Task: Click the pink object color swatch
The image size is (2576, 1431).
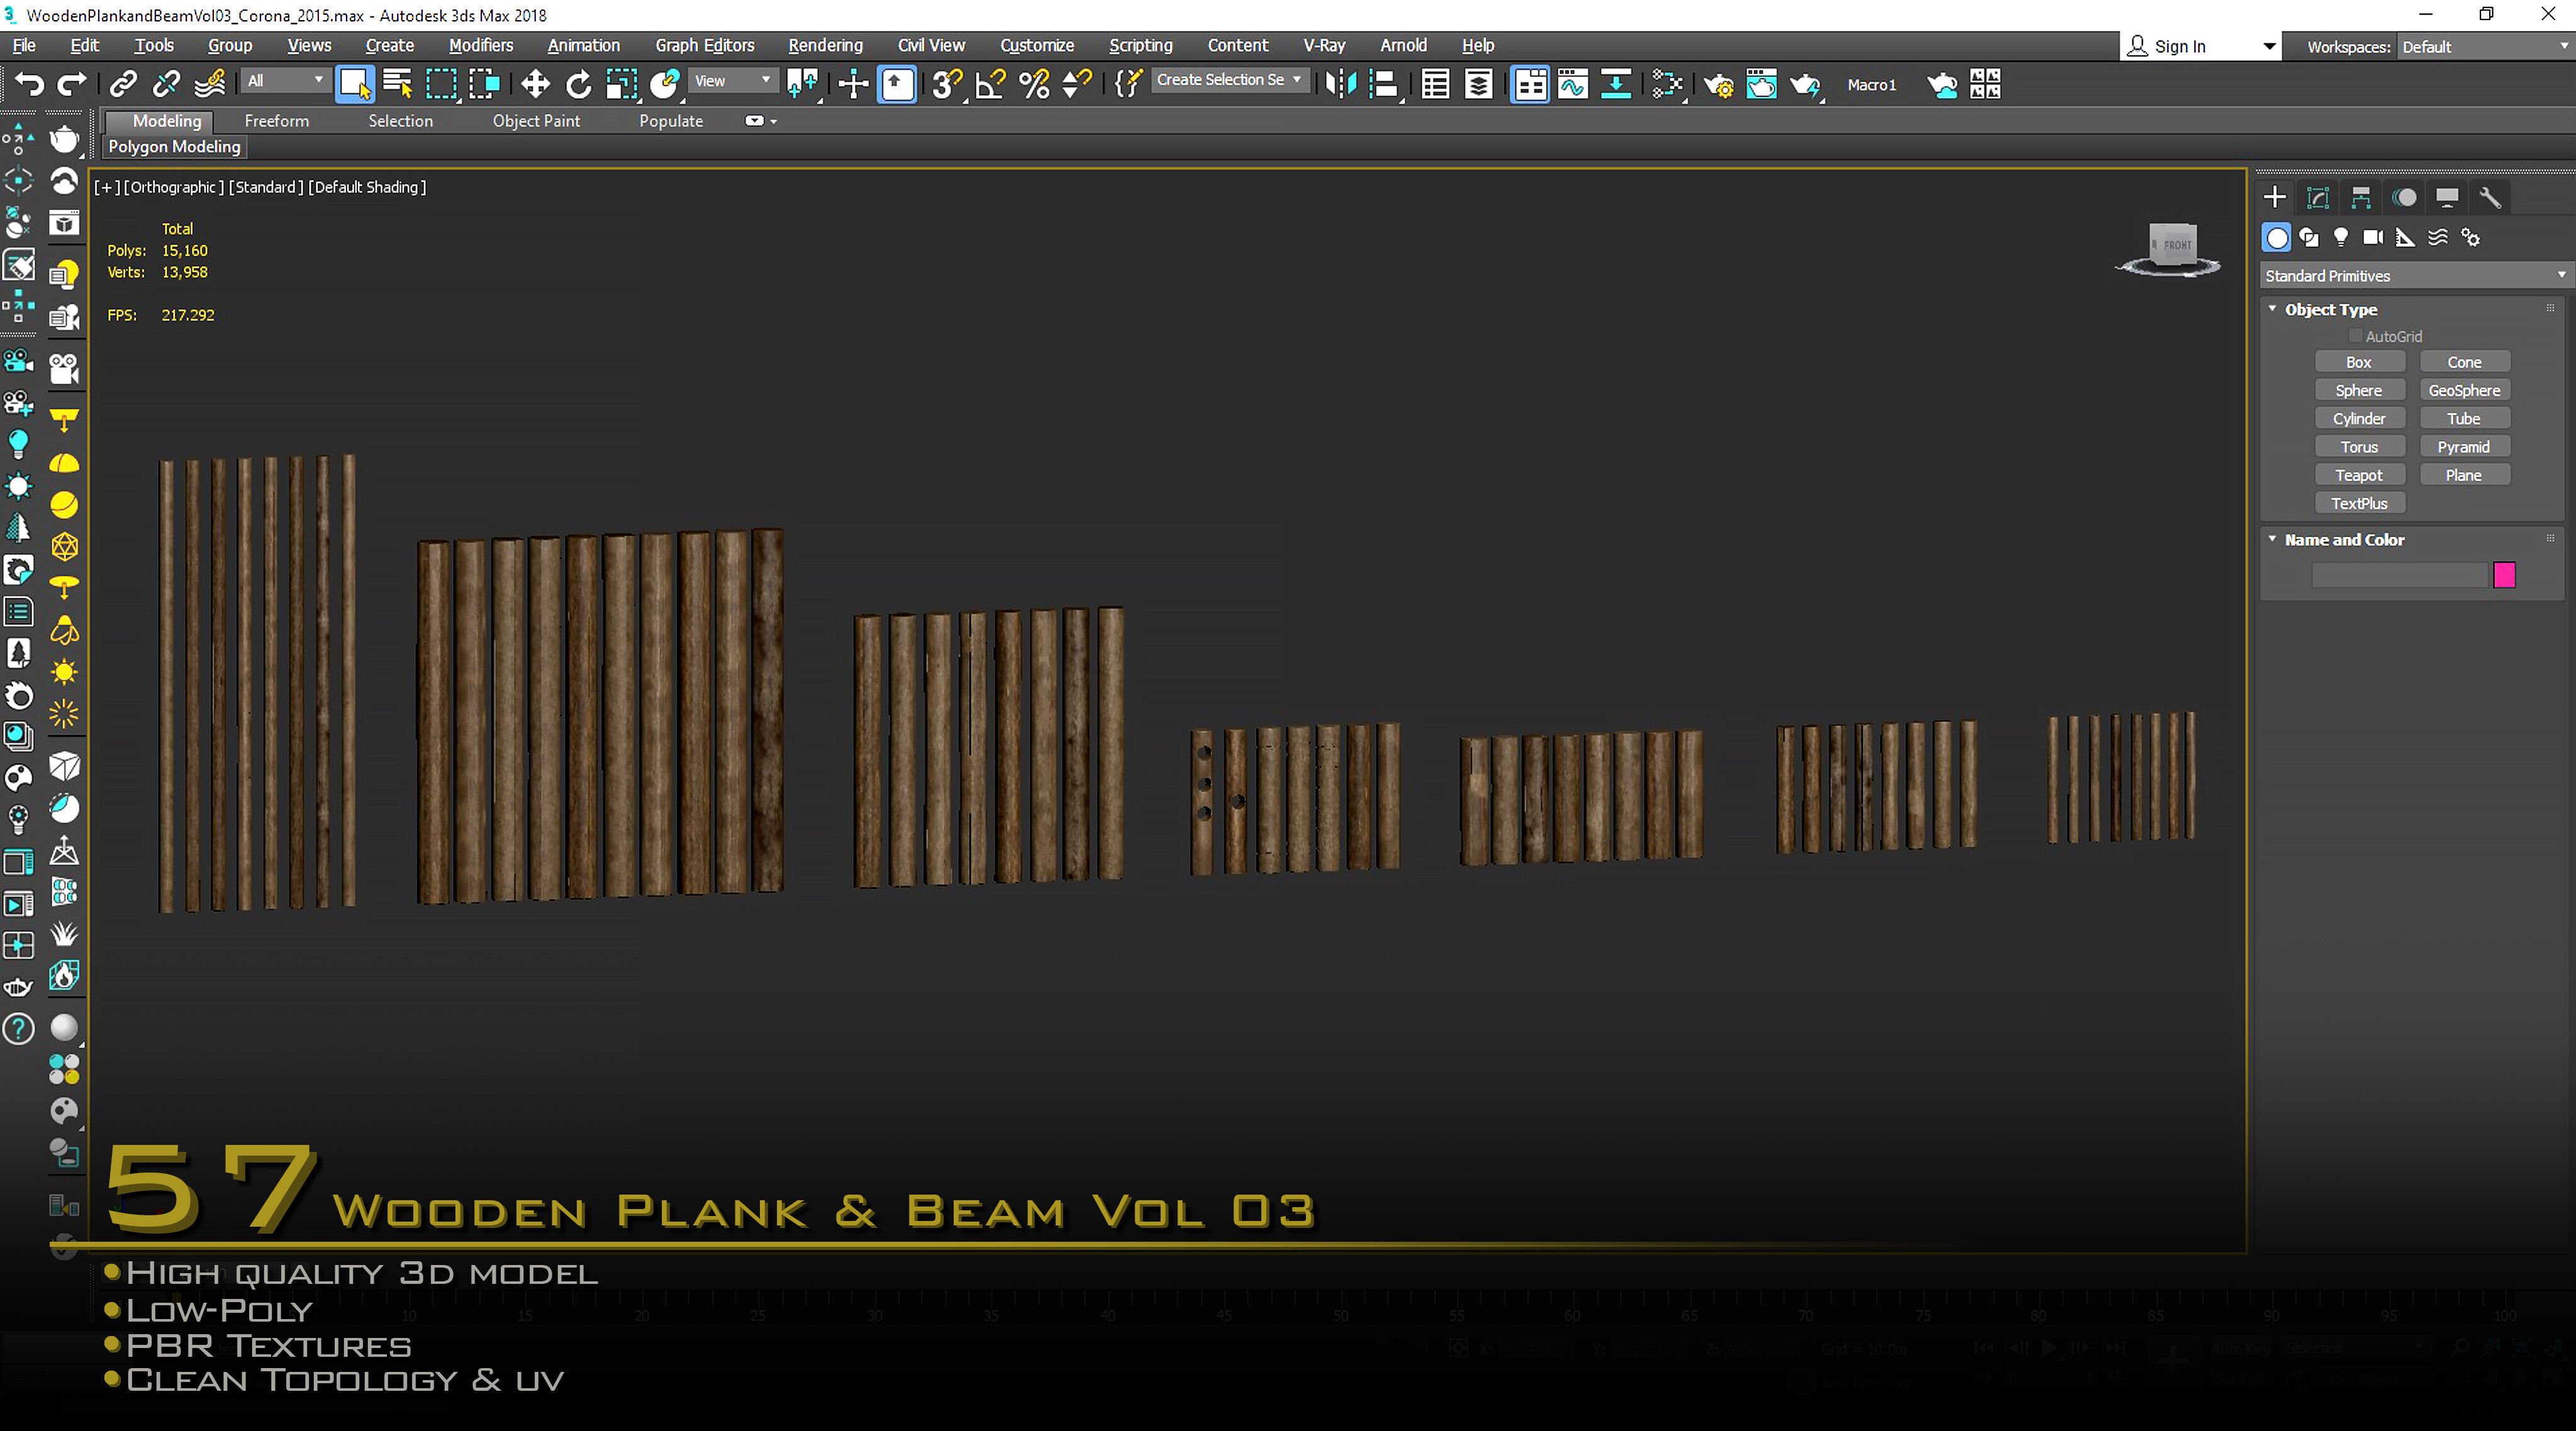Action: click(x=2503, y=575)
